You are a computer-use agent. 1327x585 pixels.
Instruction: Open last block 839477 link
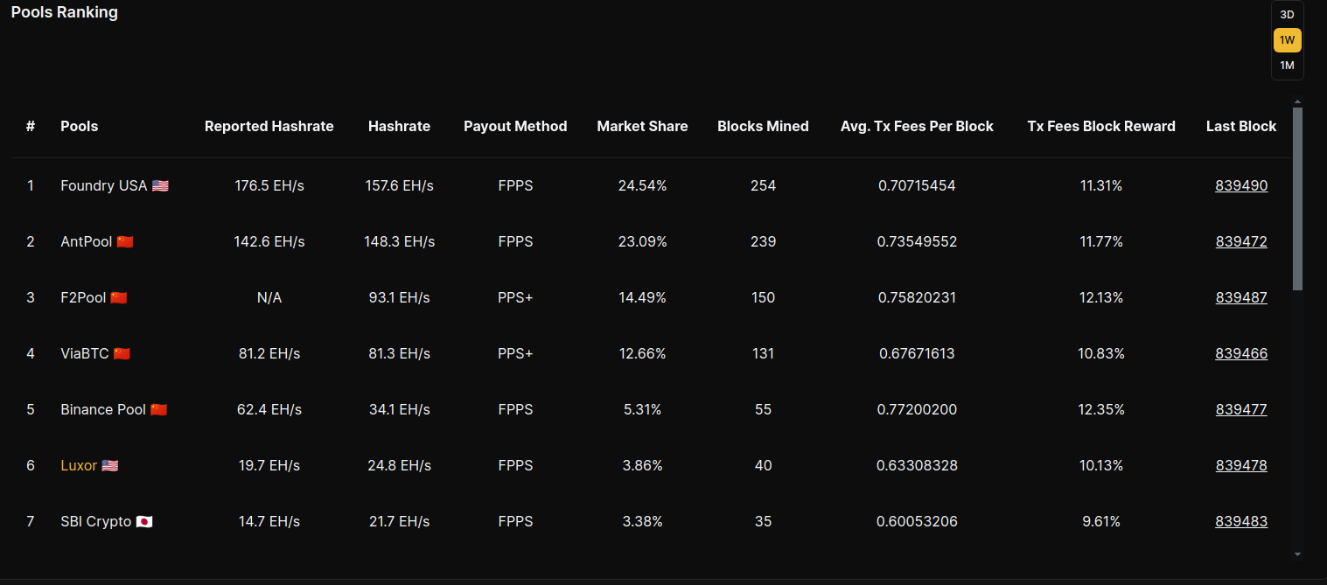[x=1240, y=409]
